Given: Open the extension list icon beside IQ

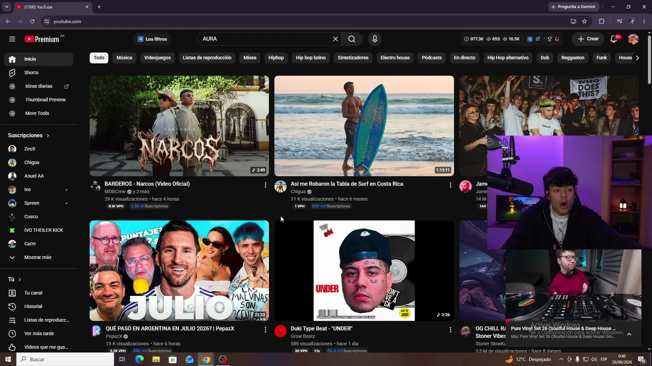Looking at the screenshot, I should click(x=538, y=39).
